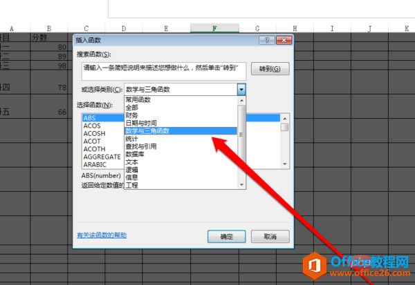Click cell with score 80
The image size is (415, 285).
coord(49,47)
